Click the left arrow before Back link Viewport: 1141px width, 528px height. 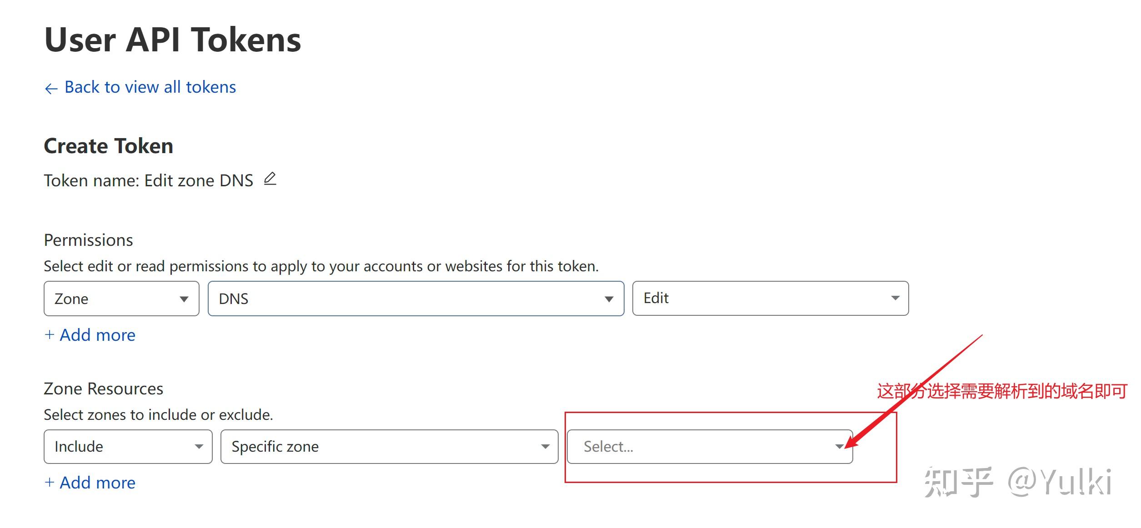51,88
